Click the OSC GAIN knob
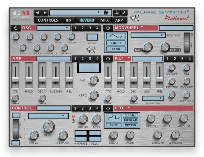This screenshot has height=157, width=204. 30,37
